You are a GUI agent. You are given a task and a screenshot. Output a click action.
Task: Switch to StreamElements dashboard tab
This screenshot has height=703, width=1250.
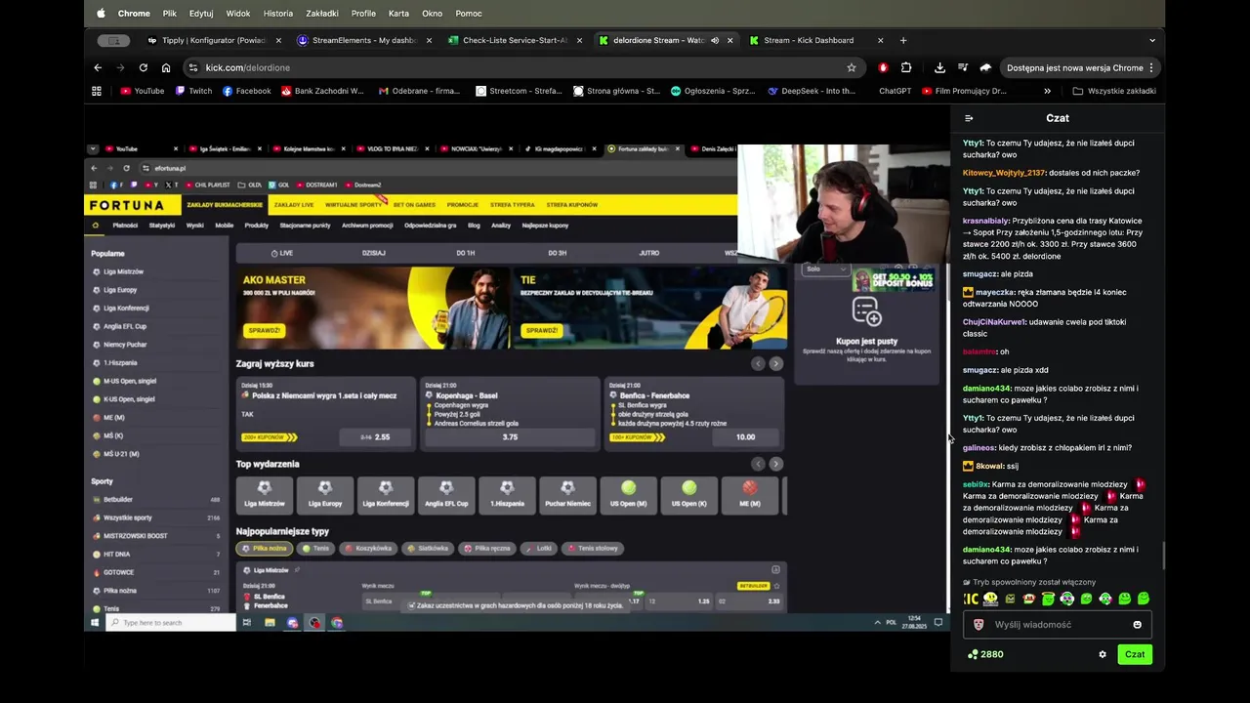[364, 40]
